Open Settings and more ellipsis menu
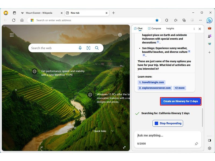This screenshot has height=161, width=215. (200, 20)
